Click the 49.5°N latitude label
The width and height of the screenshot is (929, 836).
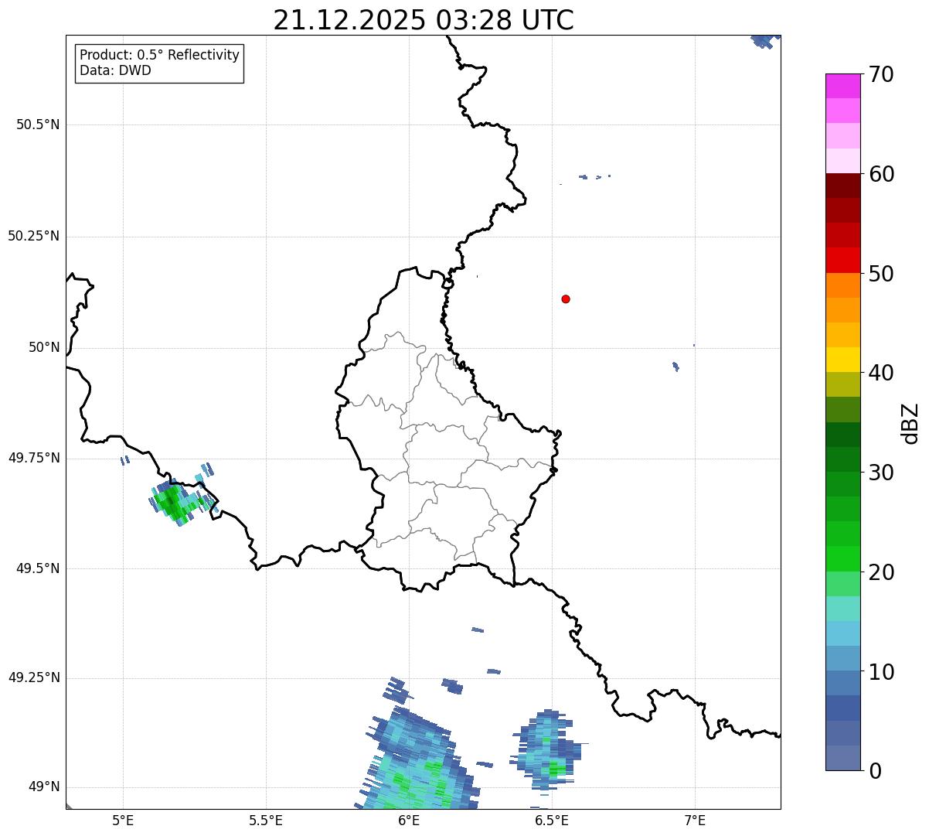coord(38,568)
